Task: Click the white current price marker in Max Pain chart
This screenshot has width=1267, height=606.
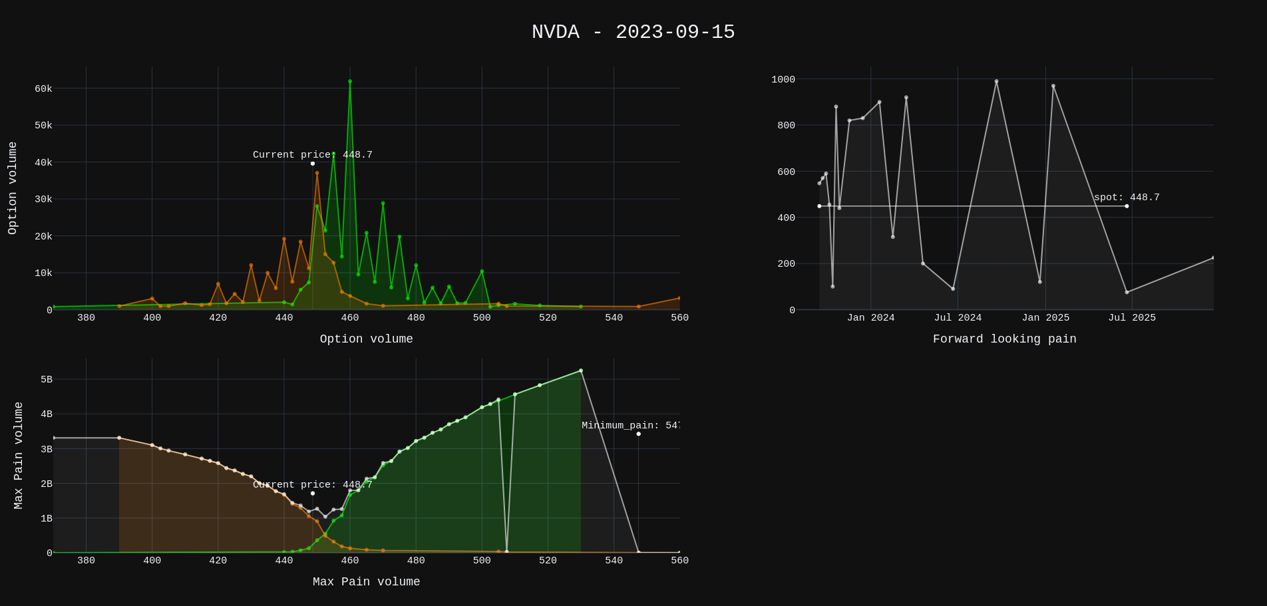Action: point(313,494)
